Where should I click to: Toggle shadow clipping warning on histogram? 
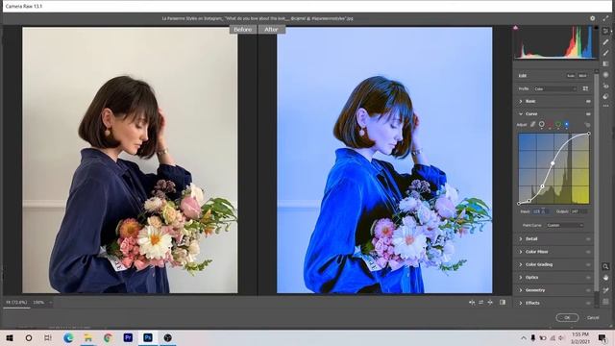point(516,28)
